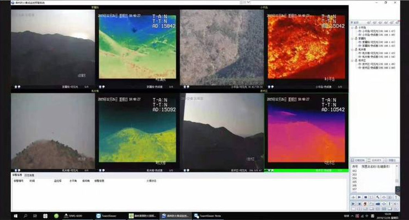Collapse the second station group in the device tree
The width and height of the screenshot is (409, 220).
(352, 39)
